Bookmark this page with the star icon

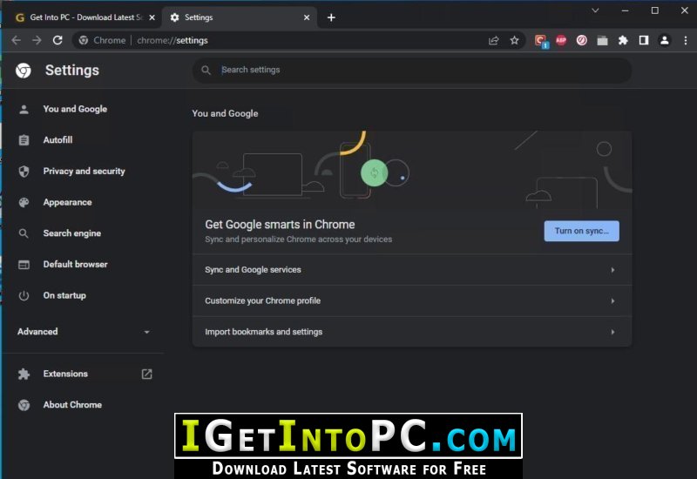click(x=514, y=40)
